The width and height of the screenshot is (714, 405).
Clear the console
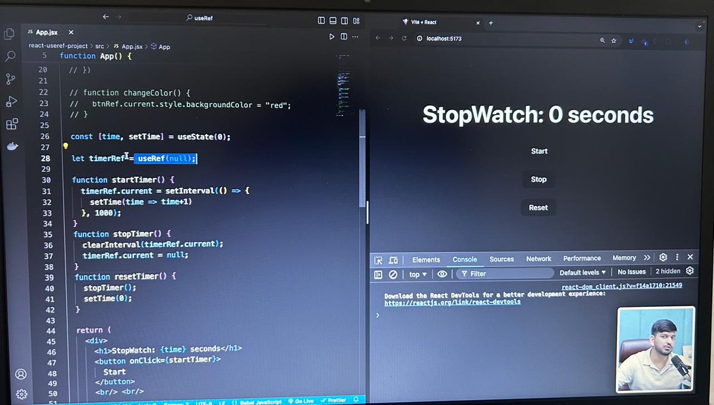point(393,274)
